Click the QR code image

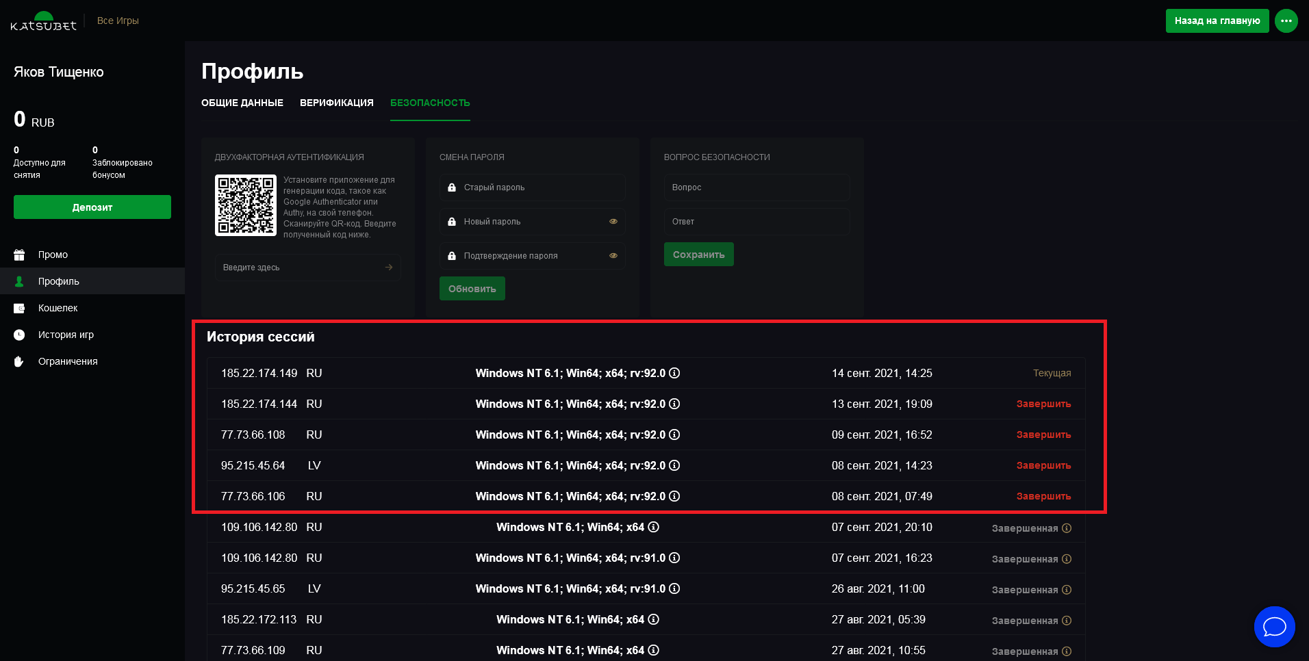[246, 205]
